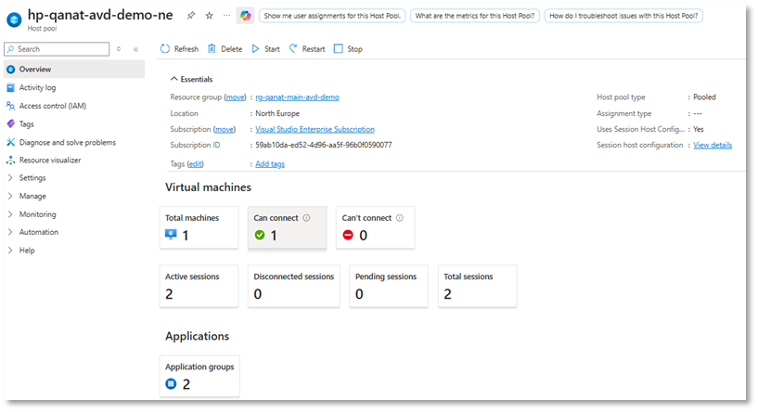Pin the host pool to dashboard
The width and height of the screenshot is (758, 412).
[191, 16]
